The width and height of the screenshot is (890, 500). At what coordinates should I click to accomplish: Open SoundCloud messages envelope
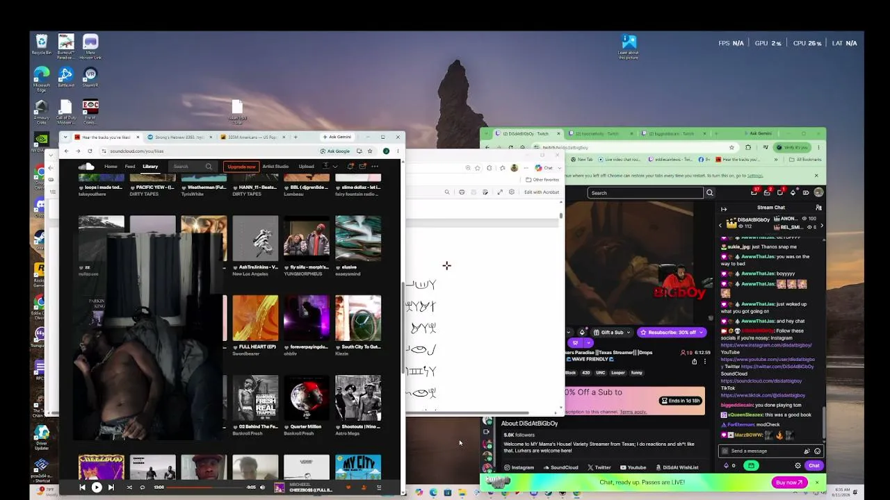[362, 167]
